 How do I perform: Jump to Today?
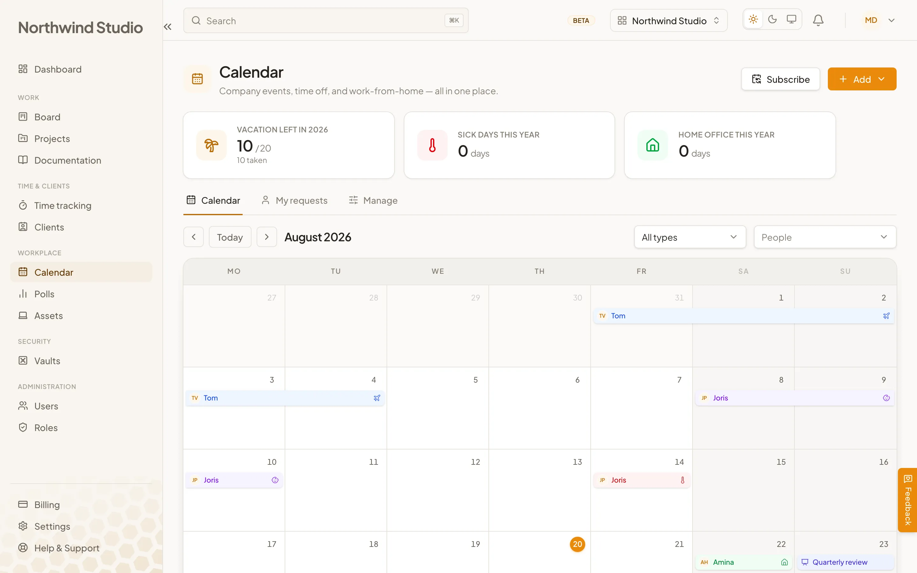click(x=230, y=237)
